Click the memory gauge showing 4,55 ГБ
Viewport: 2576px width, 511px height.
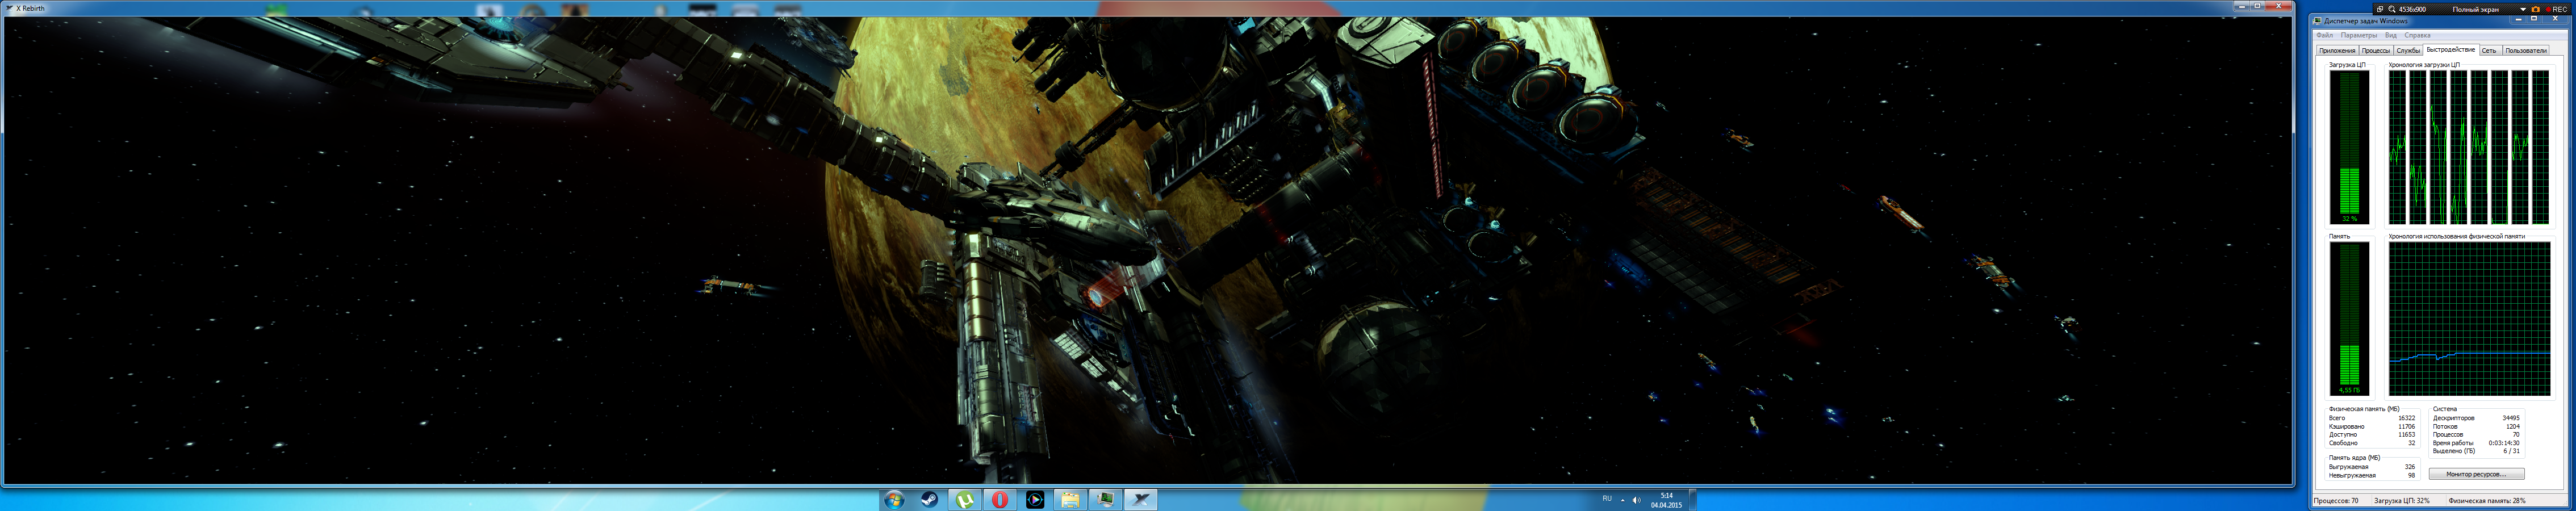tap(2349, 318)
